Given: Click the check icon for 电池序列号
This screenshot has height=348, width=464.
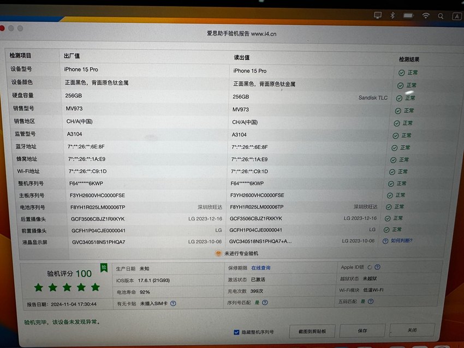Looking at the screenshot, I should 389,207.
